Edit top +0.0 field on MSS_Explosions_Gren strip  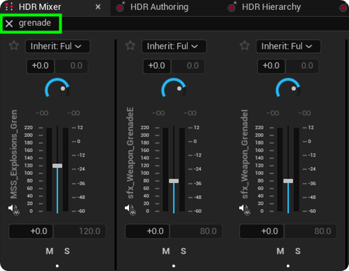(x=40, y=66)
